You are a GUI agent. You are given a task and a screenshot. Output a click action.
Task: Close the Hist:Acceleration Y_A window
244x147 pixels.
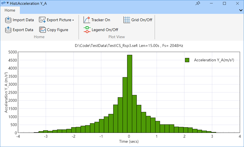coord(237,3)
